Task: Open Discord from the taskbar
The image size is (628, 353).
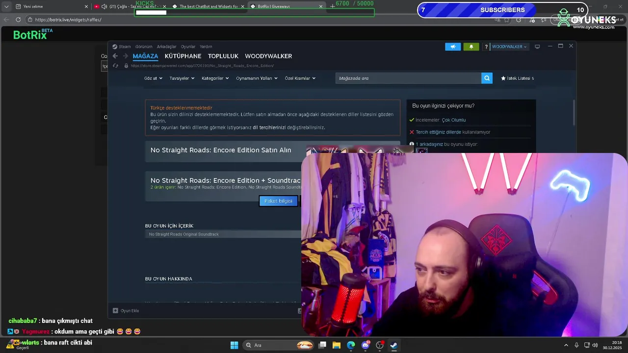Action: pyautogui.click(x=365, y=345)
